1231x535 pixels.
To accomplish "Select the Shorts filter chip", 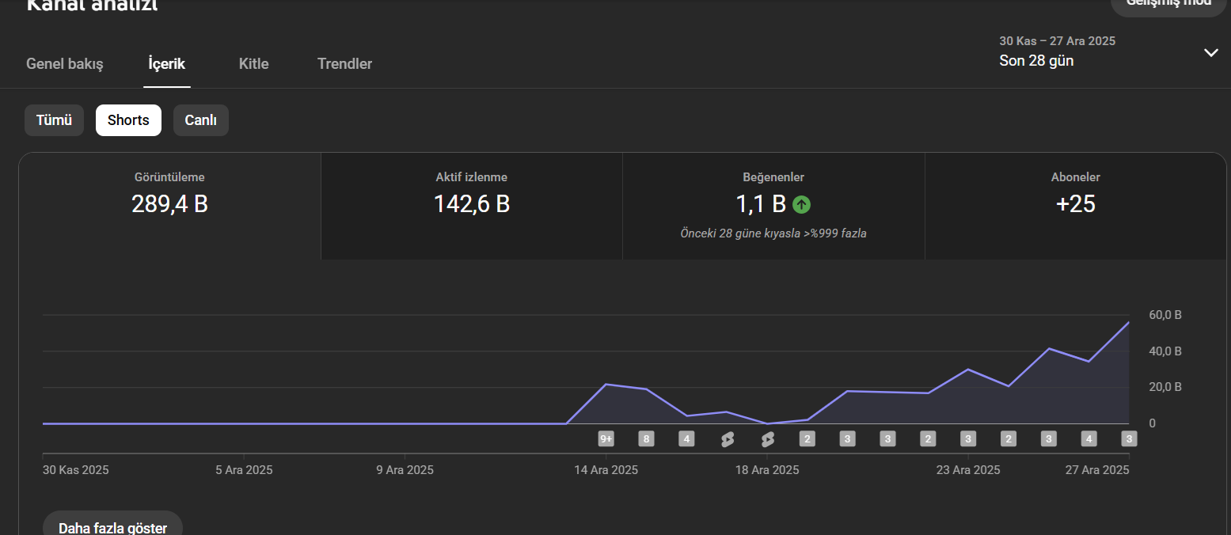I will pos(128,120).
